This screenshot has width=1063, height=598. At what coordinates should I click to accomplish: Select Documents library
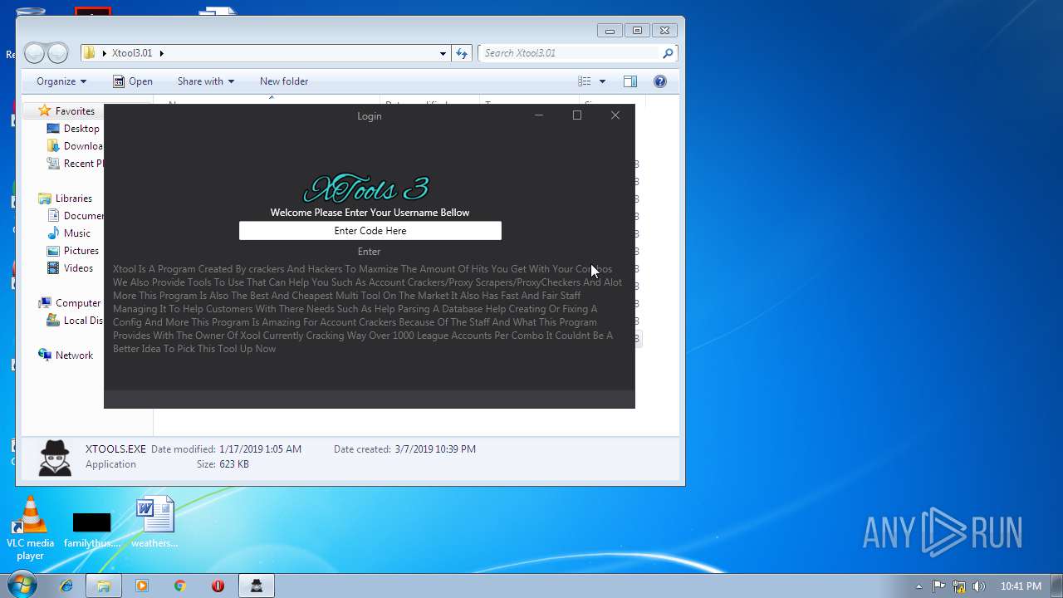[x=75, y=216]
